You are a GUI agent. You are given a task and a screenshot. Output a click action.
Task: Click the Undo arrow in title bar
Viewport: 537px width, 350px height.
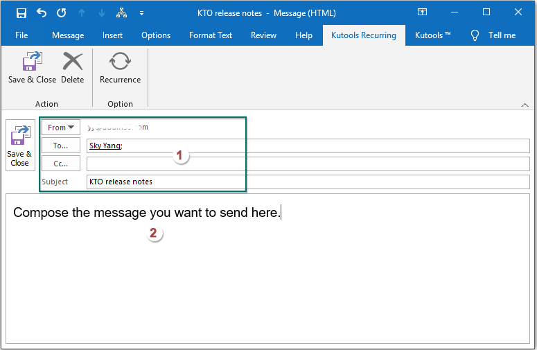[42, 13]
